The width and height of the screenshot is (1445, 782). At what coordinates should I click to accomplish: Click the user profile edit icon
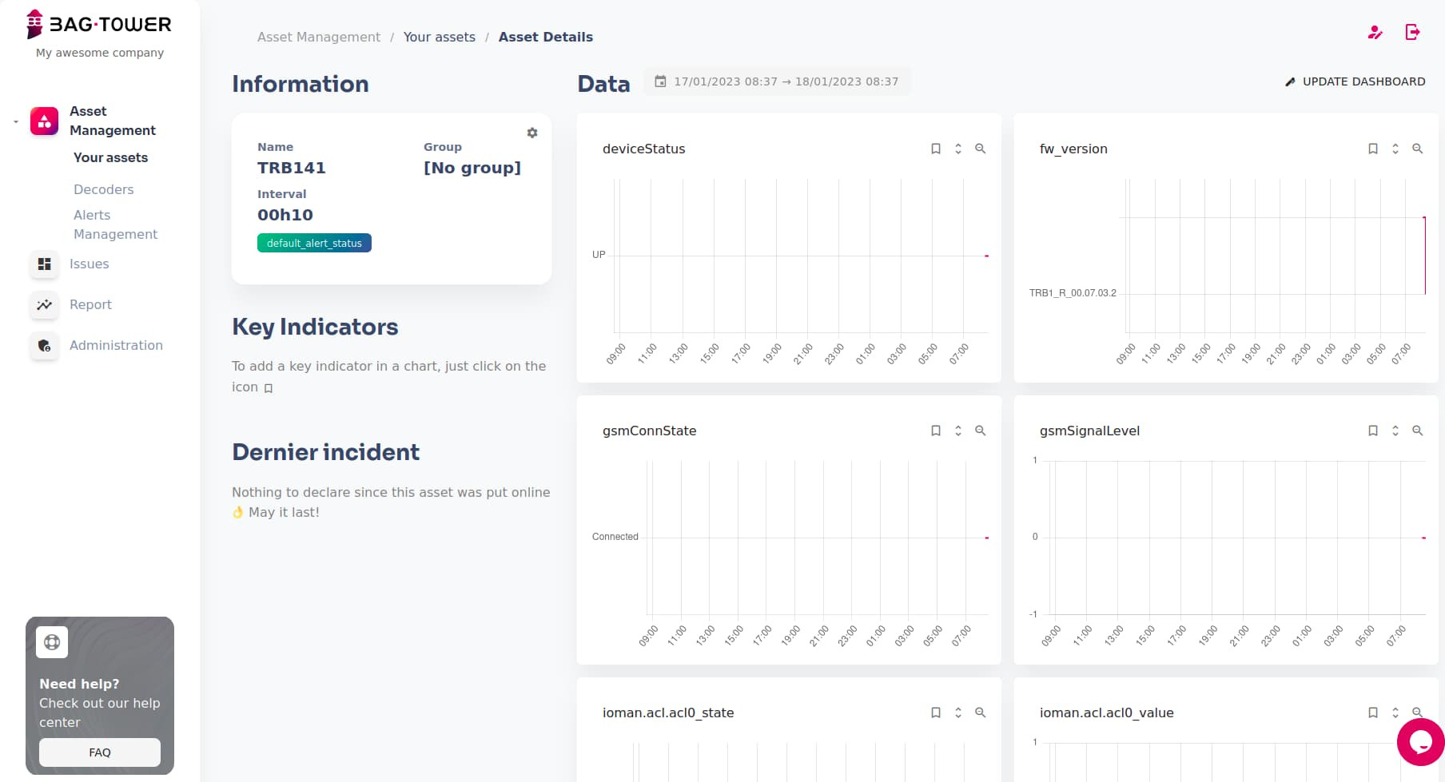(1375, 32)
